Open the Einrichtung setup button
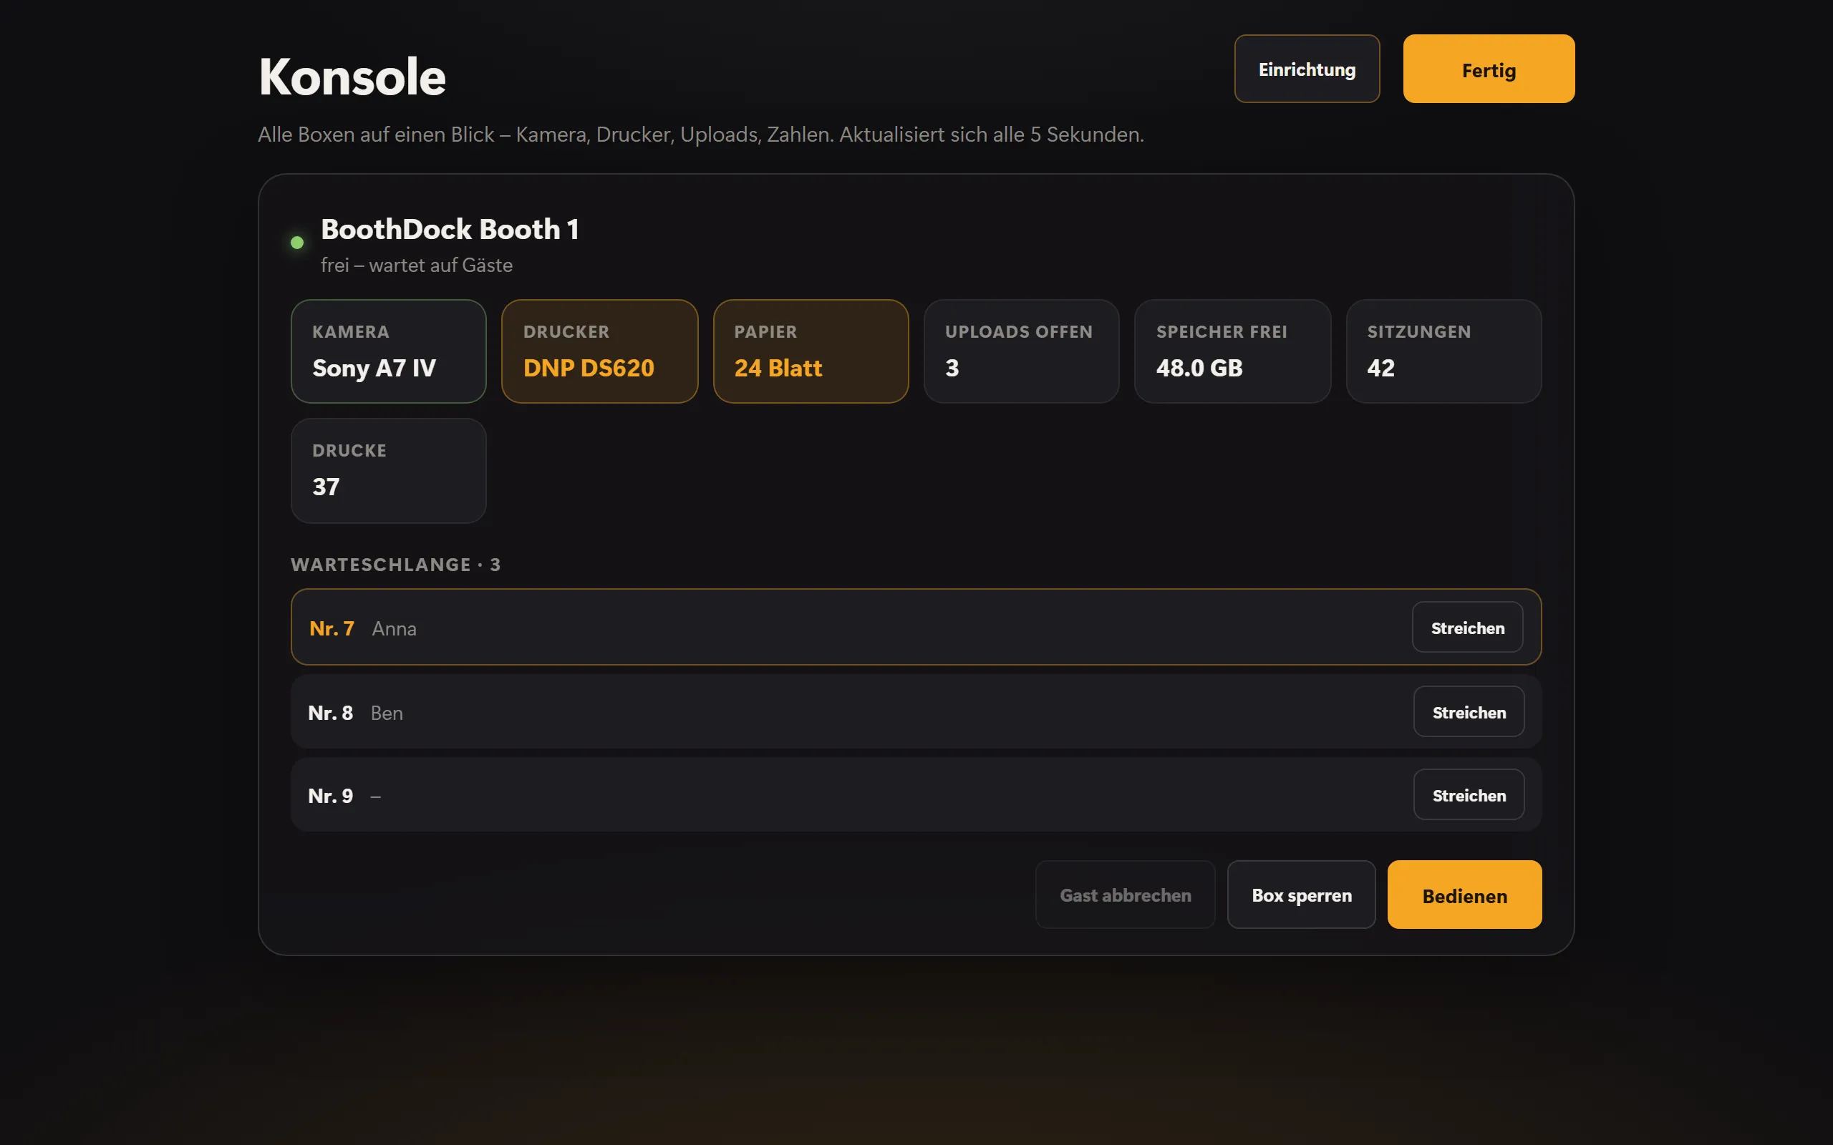The width and height of the screenshot is (1833, 1145). click(x=1307, y=69)
